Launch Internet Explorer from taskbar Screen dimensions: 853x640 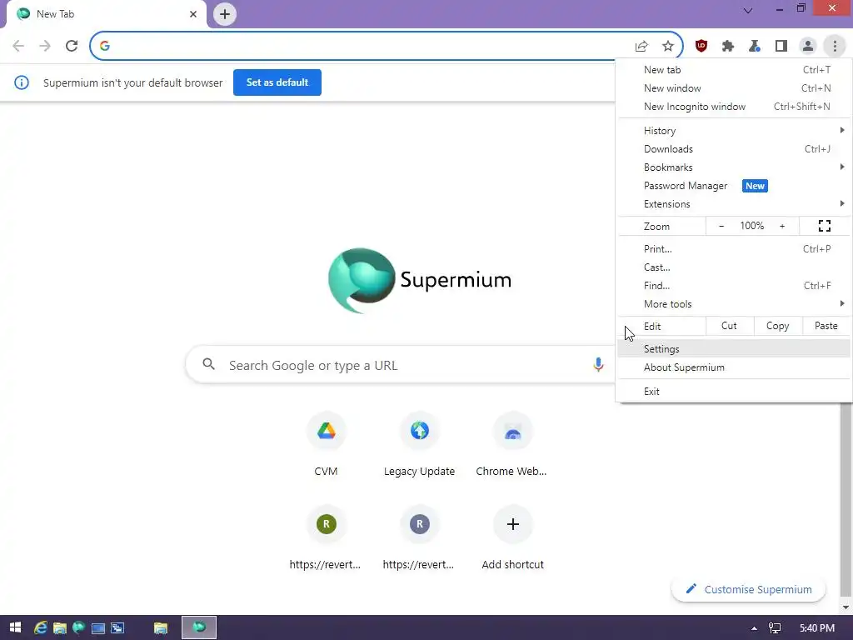pyautogui.click(x=40, y=628)
